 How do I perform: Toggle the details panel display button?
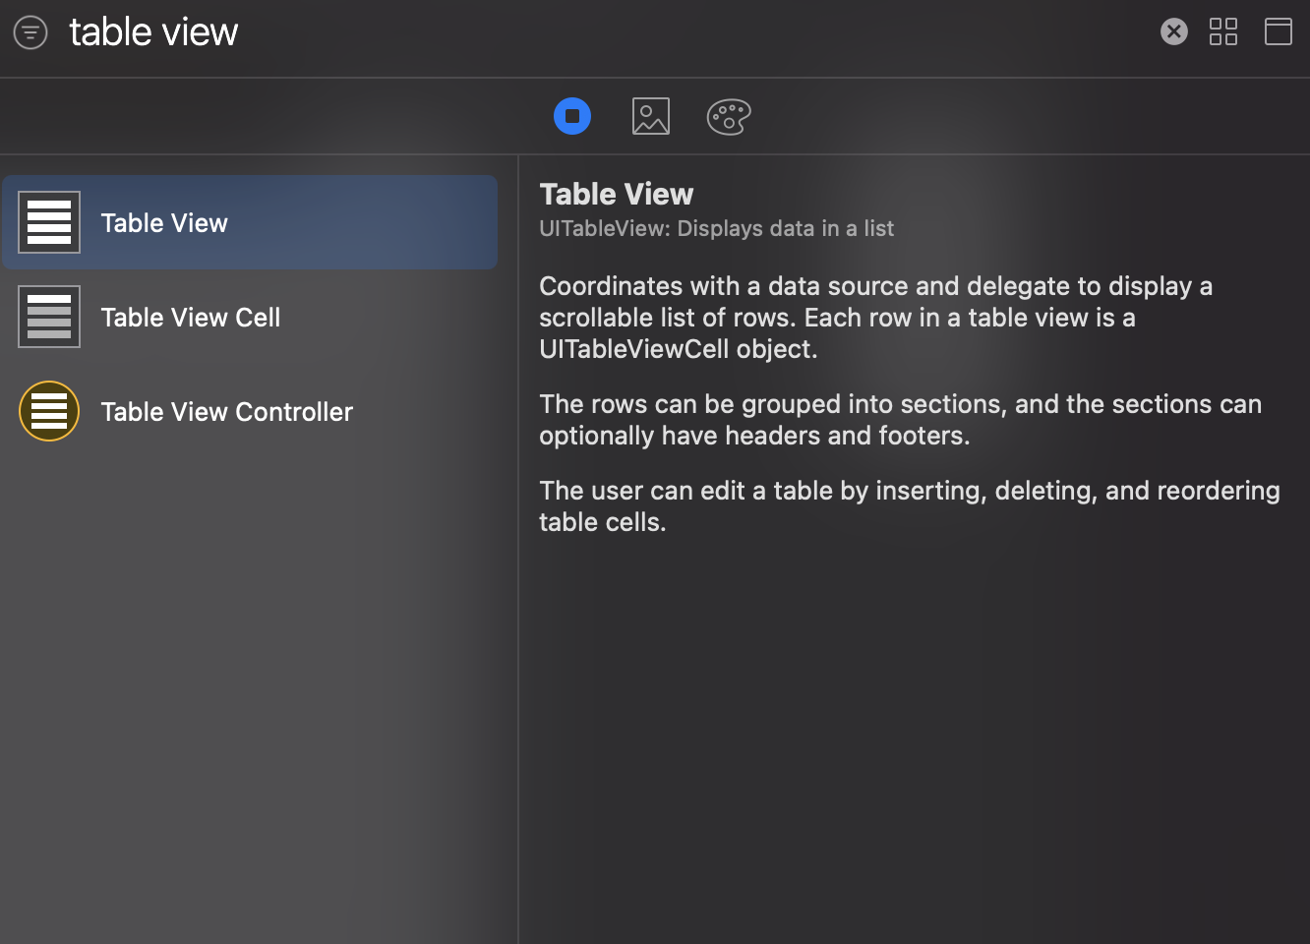point(1279,31)
